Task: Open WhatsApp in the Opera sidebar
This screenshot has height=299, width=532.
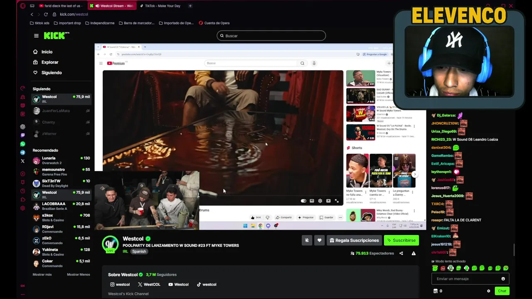Action: 23,144
